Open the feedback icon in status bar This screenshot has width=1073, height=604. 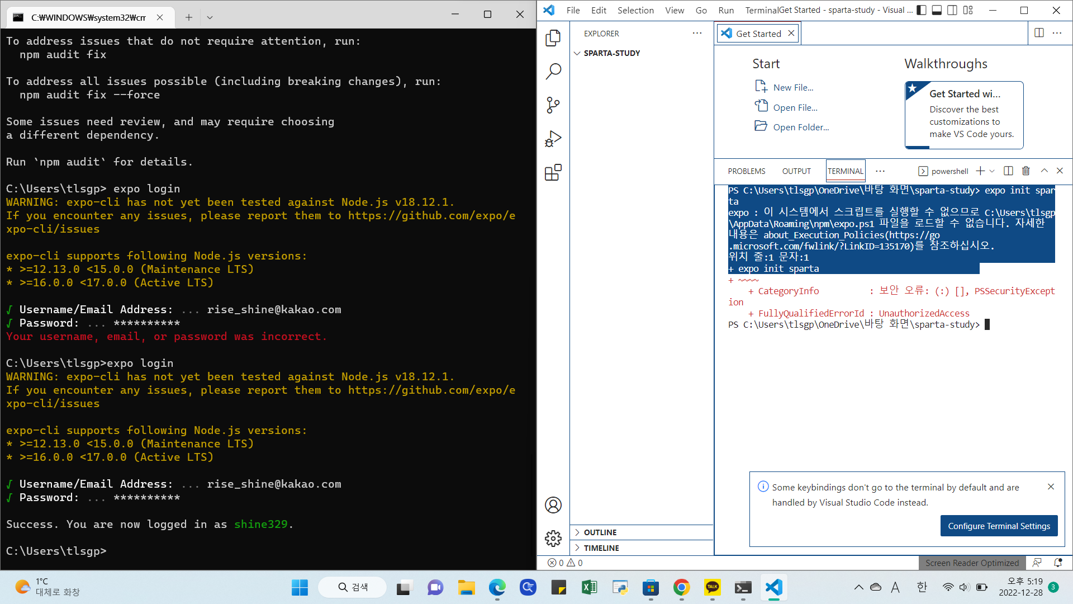coord(1037,563)
